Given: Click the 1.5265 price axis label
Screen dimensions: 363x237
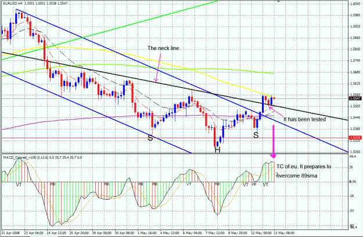Looking at the screenshot, I should [x=355, y=152].
